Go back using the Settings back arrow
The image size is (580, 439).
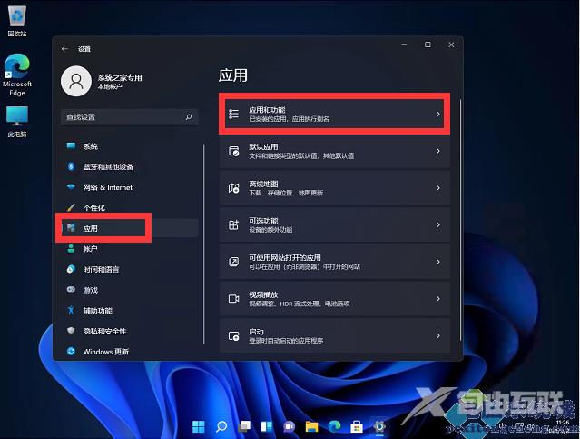tap(65, 49)
